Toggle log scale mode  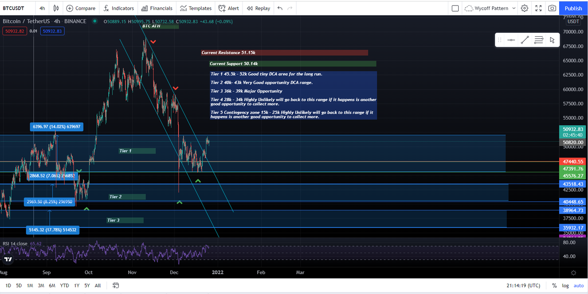pos(565,285)
